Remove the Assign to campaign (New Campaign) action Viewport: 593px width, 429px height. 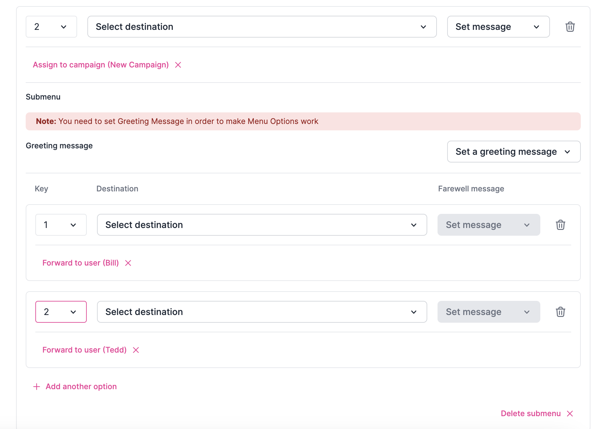point(178,65)
